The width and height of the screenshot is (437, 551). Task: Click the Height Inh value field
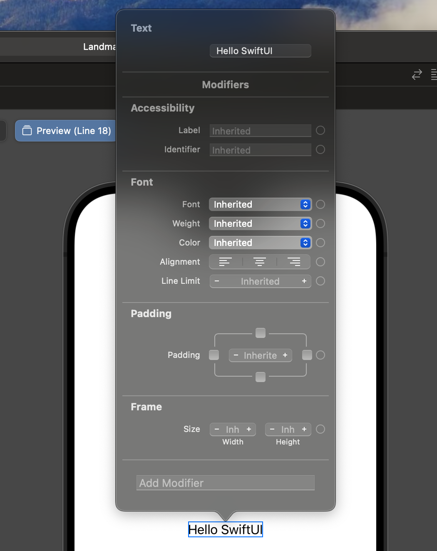pyautogui.click(x=288, y=429)
